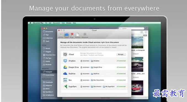Select the Cloud preferences tab
Screen dimensions: 187x102
tap(66, 35)
